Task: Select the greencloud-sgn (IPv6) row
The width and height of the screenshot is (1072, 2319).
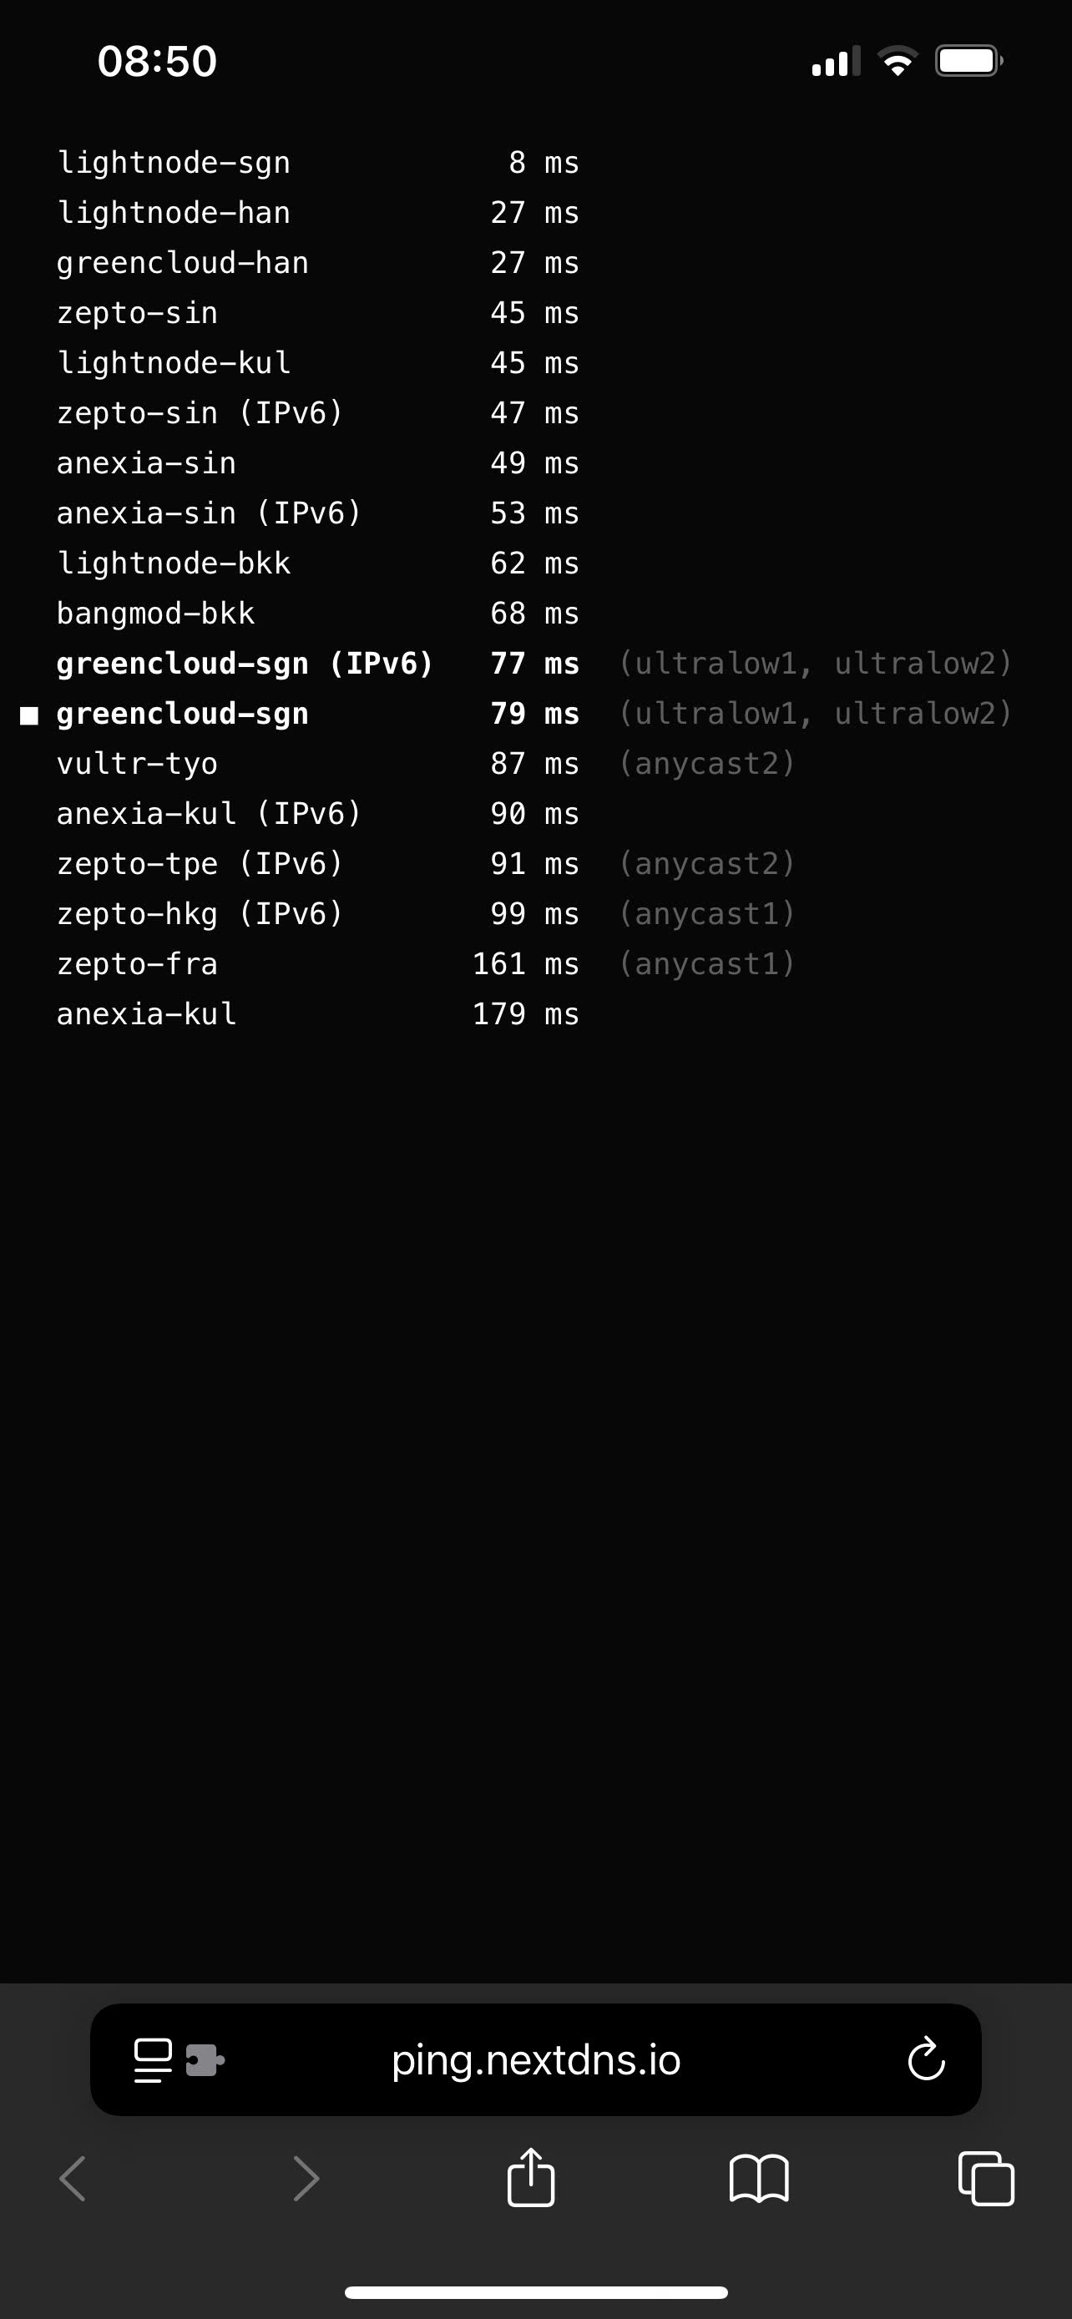Action: [x=534, y=664]
